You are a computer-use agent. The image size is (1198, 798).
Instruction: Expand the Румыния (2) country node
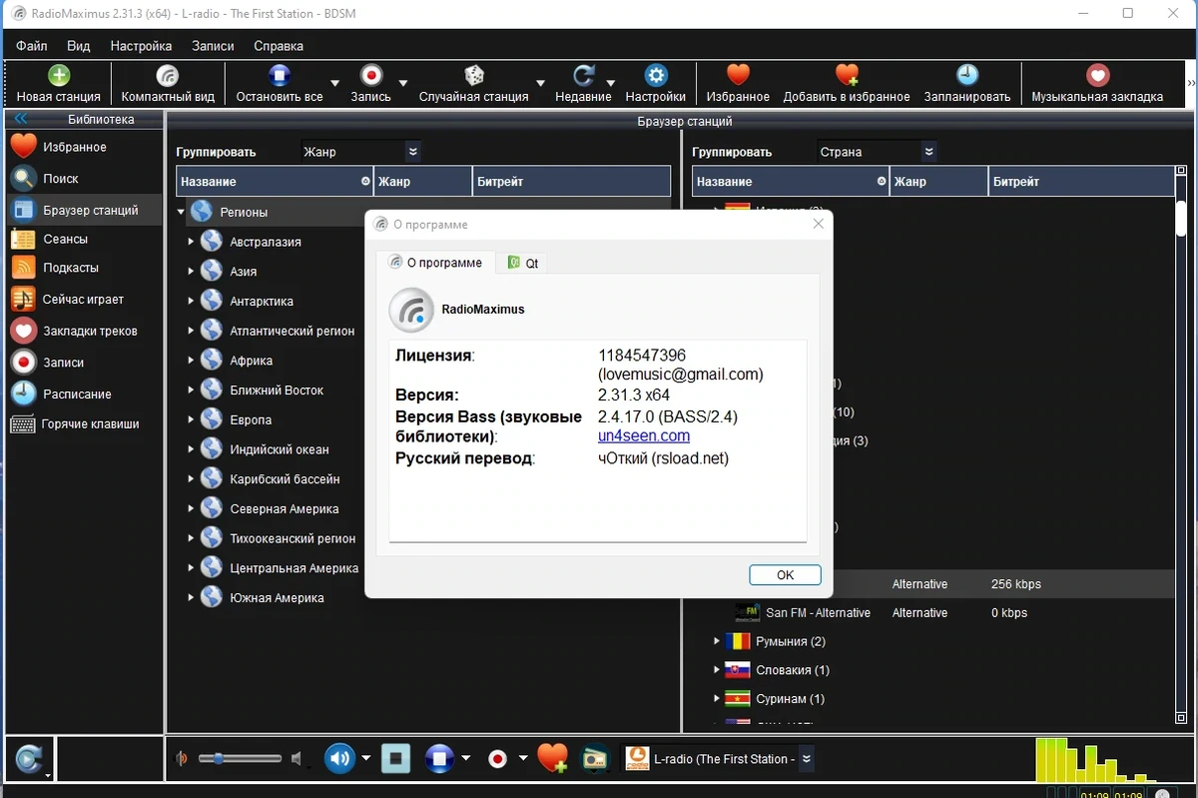click(x=717, y=641)
